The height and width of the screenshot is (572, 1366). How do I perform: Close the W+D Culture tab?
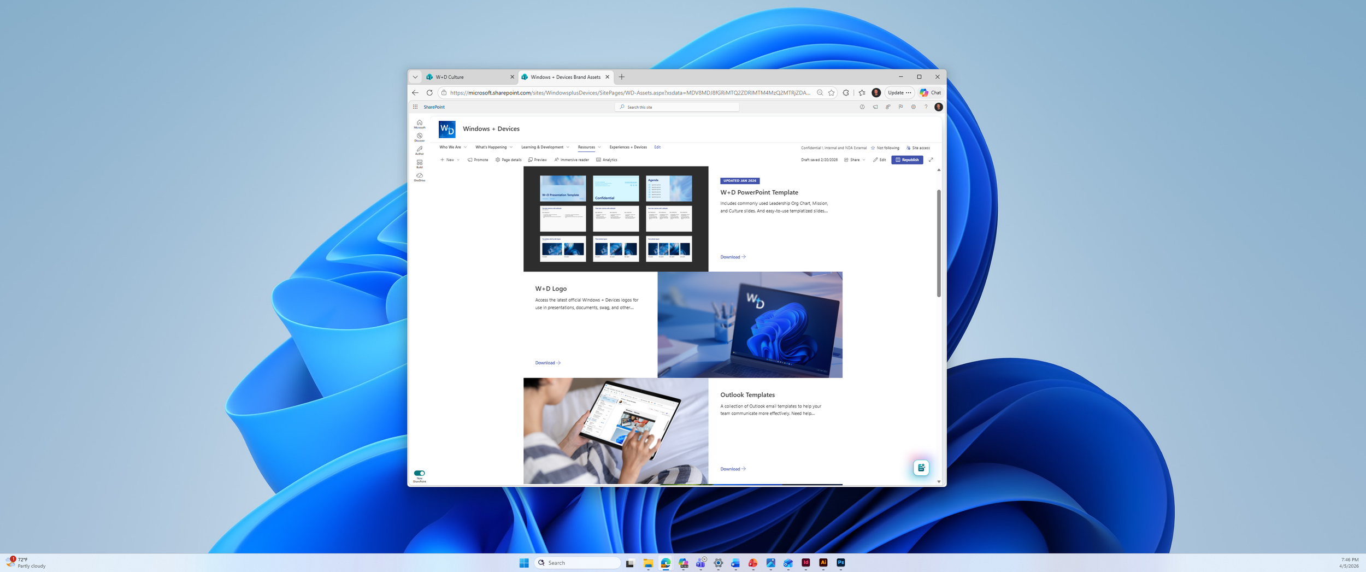[512, 77]
